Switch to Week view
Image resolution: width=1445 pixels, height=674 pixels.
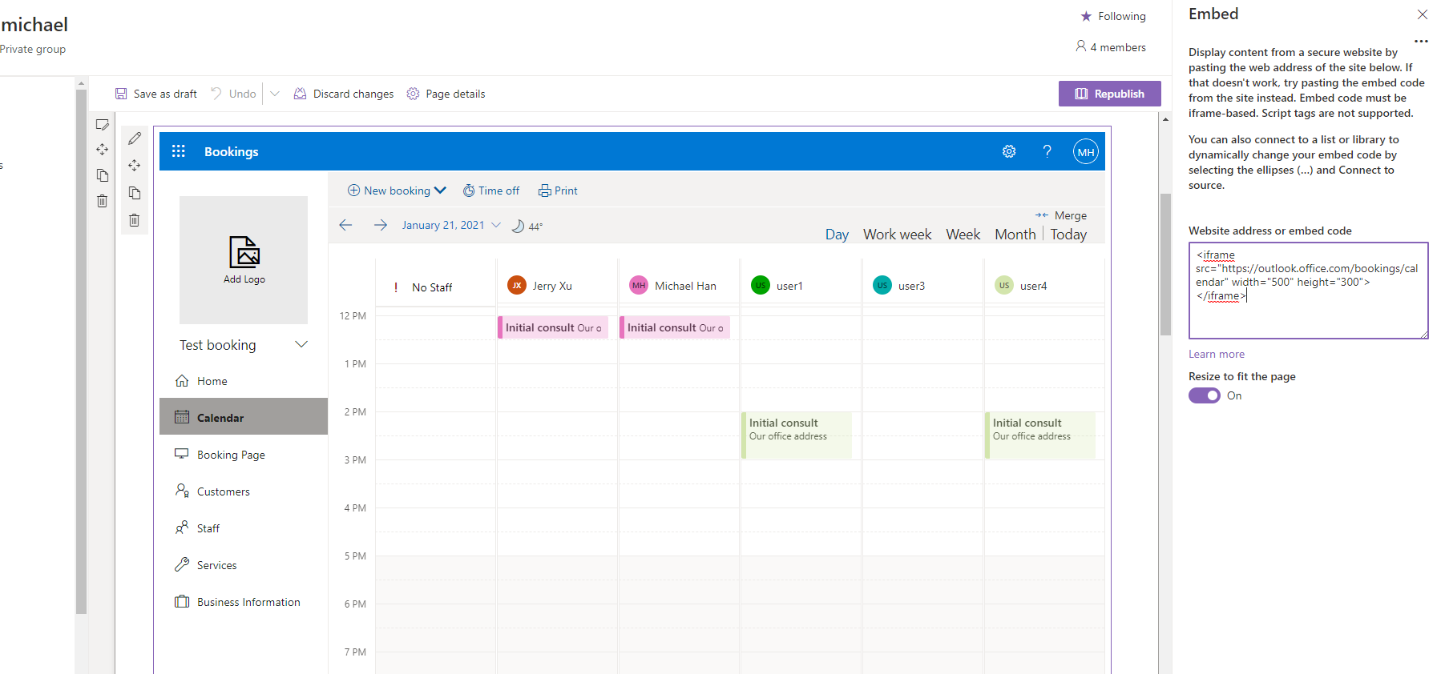(963, 235)
